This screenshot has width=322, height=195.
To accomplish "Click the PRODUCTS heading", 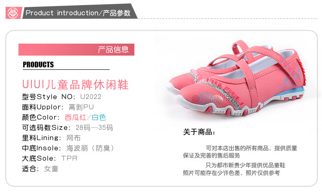I will 38,65.
